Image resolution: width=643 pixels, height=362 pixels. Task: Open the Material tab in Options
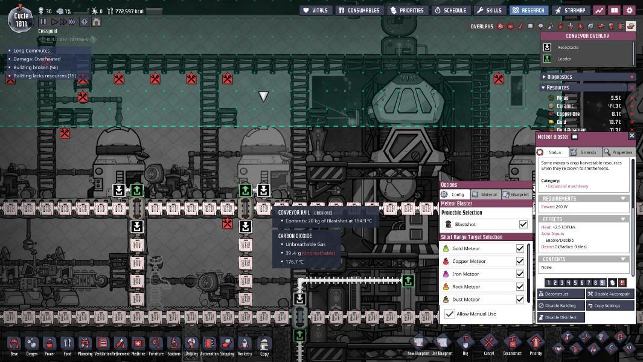[485, 195]
